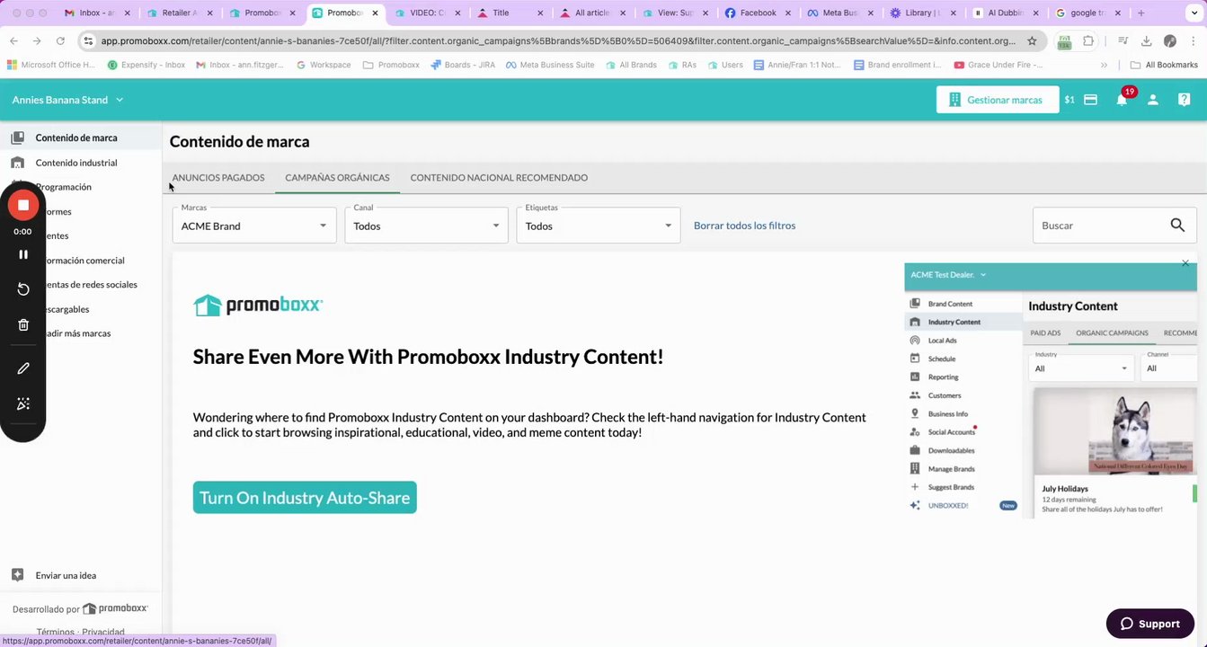Switch to the Facebook browser tab

coord(759,13)
